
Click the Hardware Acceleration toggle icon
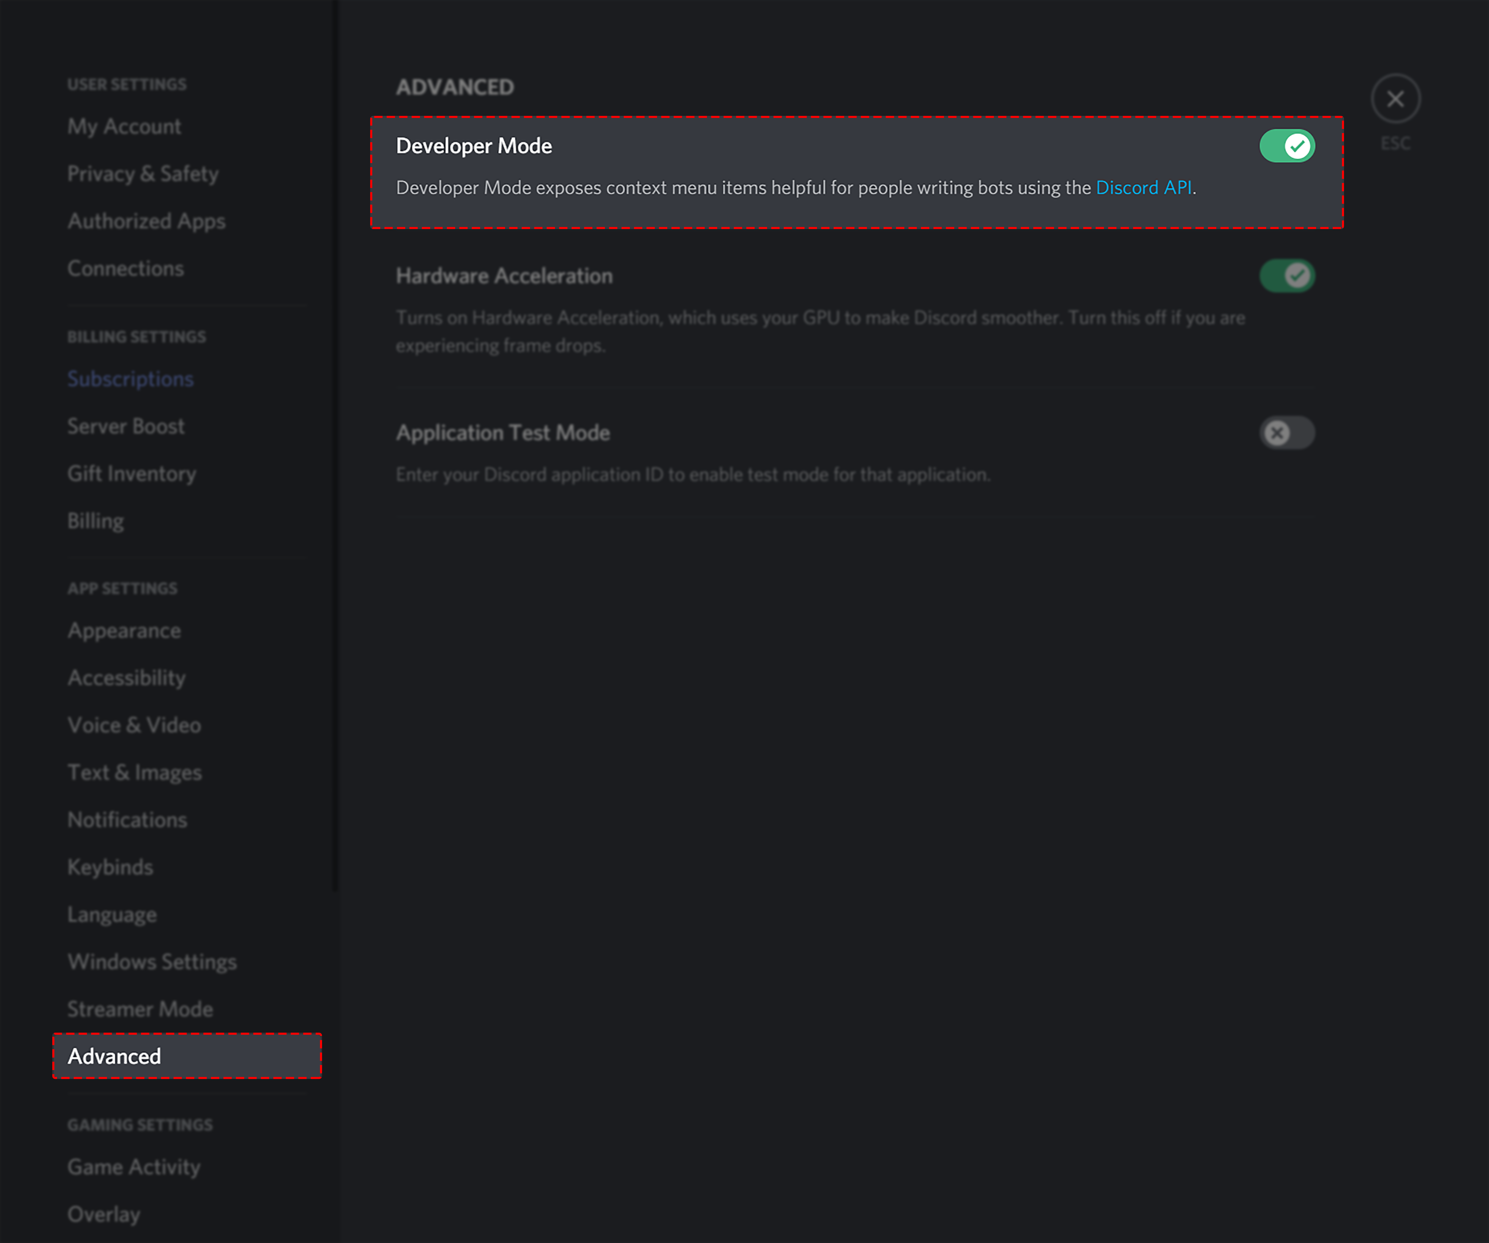point(1286,275)
